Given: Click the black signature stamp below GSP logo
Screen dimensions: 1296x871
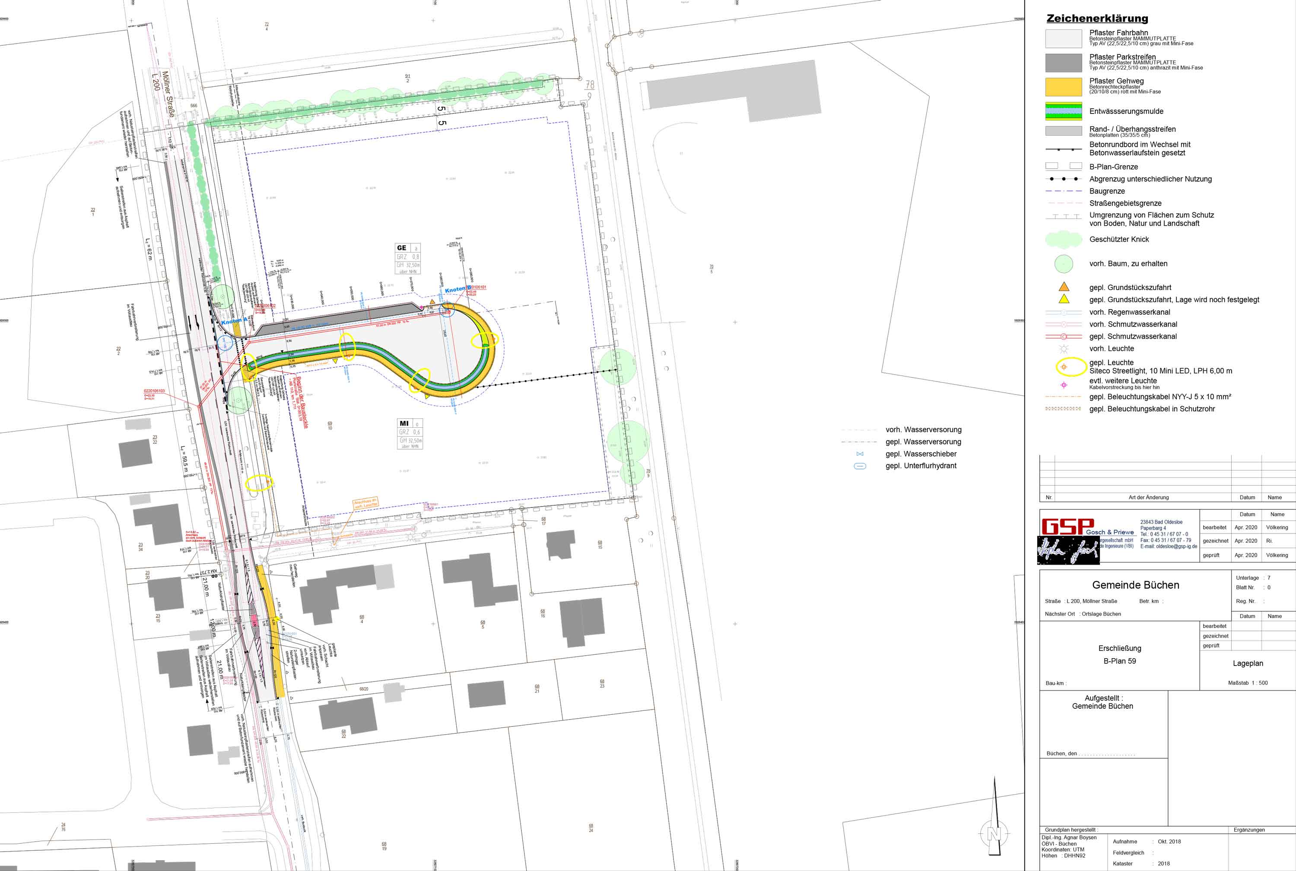Looking at the screenshot, I should point(1069,550).
